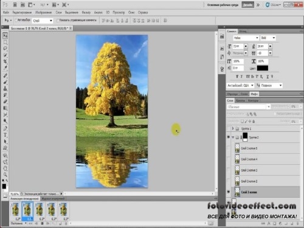Open the Файл menu
This screenshot has width=304, height=228.
6,13
